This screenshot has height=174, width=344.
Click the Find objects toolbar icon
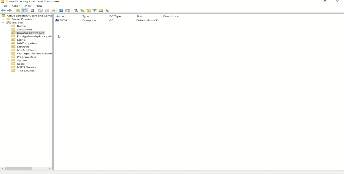click(101, 10)
